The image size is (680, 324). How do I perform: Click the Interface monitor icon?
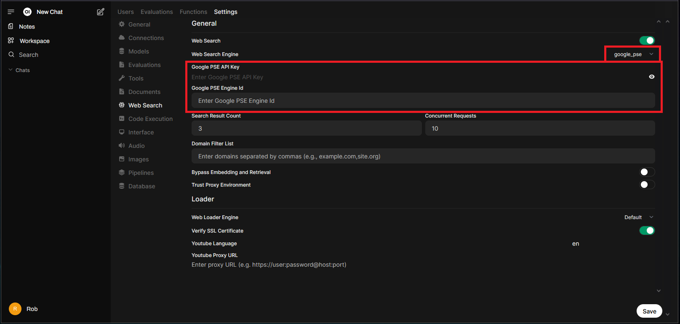pos(122,132)
